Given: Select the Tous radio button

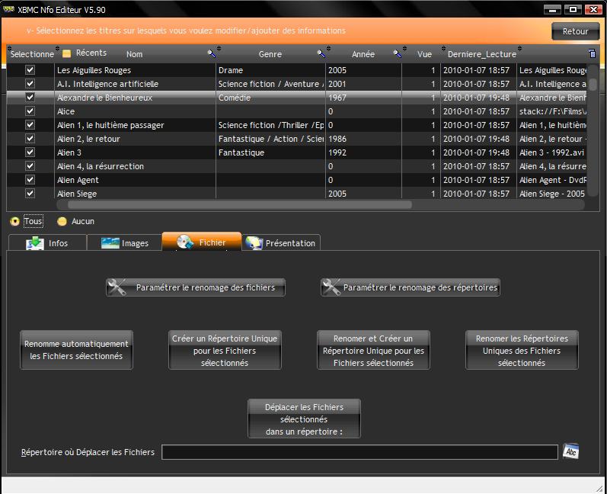Looking at the screenshot, I should [x=14, y=221].
